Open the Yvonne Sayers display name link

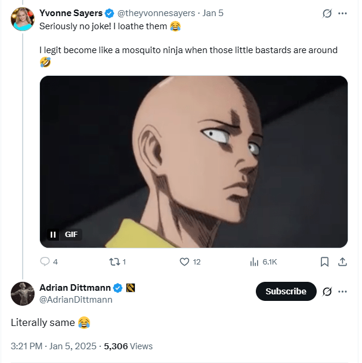[x=71, y=13]
